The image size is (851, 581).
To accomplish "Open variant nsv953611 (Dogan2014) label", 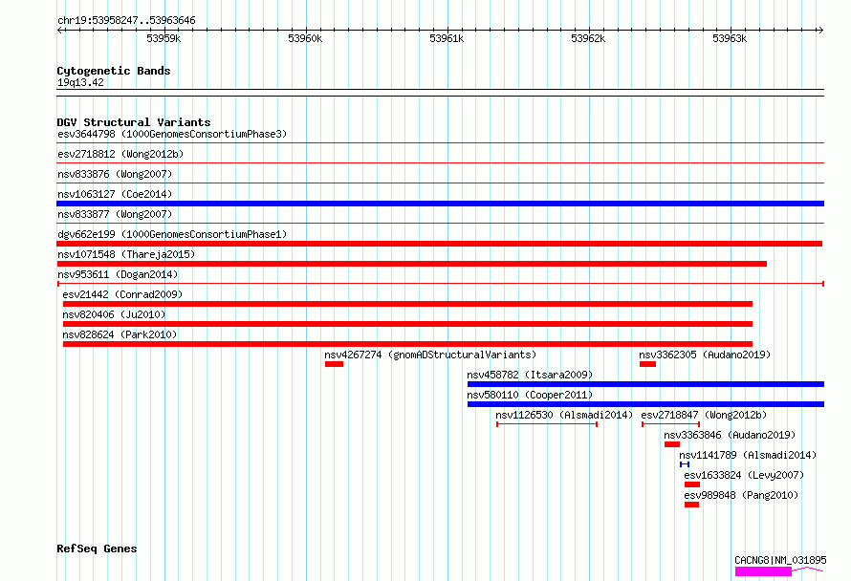I will [x=118, y=274].
